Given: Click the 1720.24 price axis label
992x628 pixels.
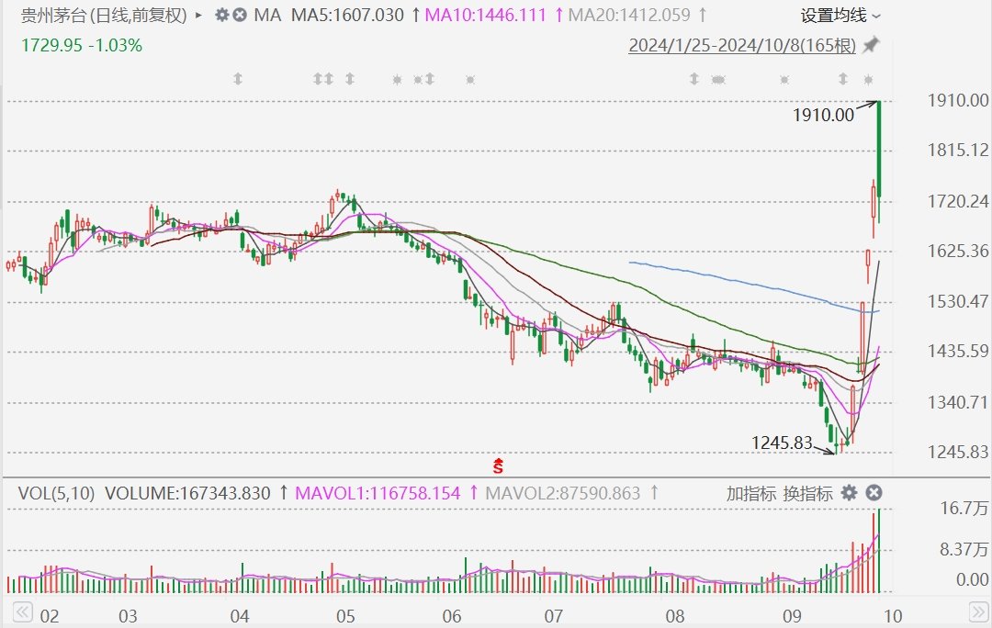Looking at the screenshot, I should coord(958,202).
